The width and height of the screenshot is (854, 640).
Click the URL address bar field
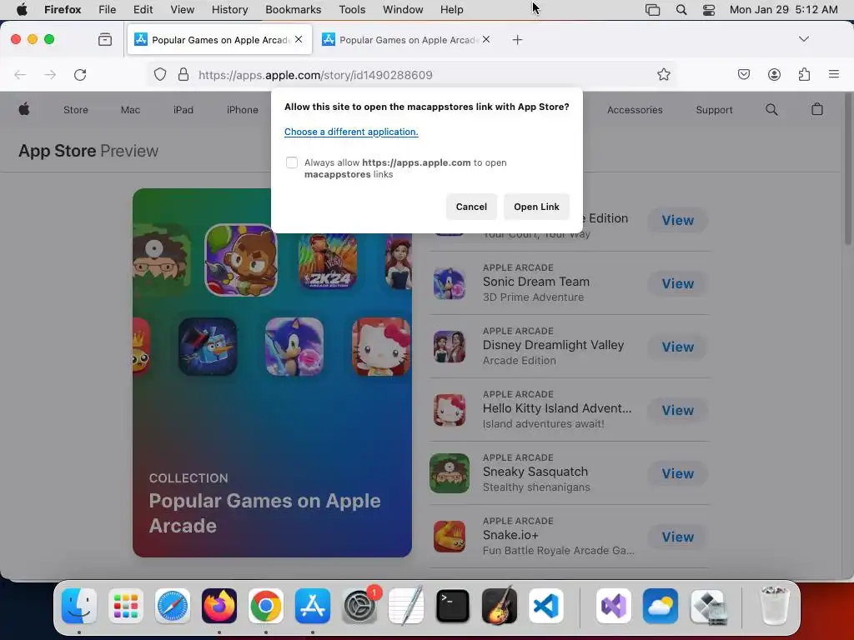(413, 74)
